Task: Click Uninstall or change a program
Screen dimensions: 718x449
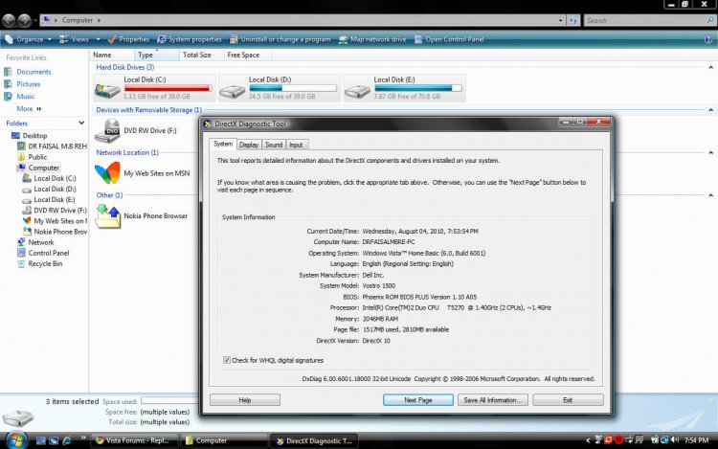Action: pos(280,39)
